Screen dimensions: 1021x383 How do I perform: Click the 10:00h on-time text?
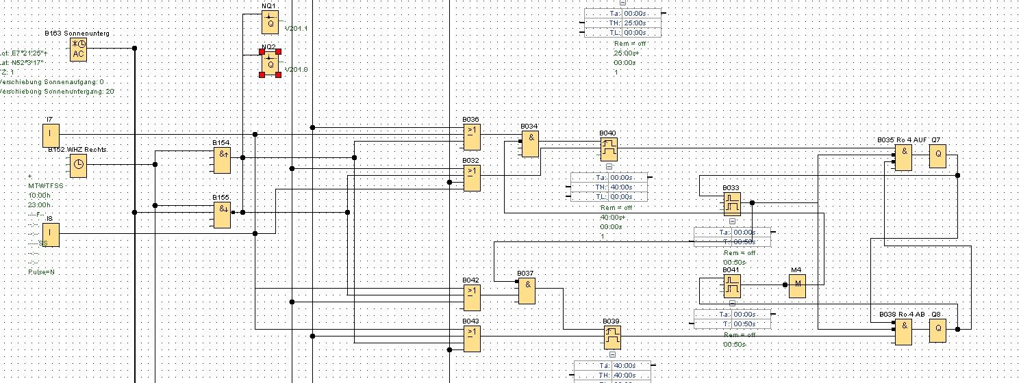pyautogui.click(x=39, y=195)
